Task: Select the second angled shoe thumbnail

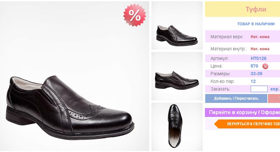Action: coord(177,76)
